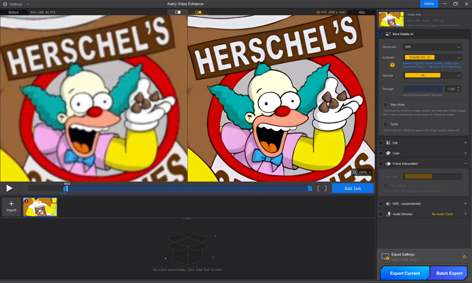Click the No Audio Track label
This screenshot has height=283, width=472.
[442, 214]
